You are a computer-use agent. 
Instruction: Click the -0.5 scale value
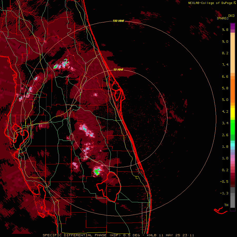(x=224, y=182)
